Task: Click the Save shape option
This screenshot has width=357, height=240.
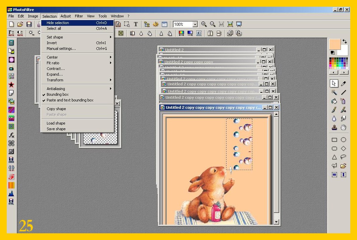Action: (x=56, y=129)
